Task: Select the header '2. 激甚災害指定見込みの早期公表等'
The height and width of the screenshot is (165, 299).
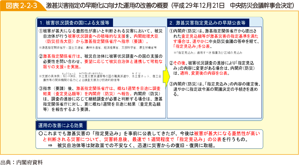Action: (x=208, y=23)
